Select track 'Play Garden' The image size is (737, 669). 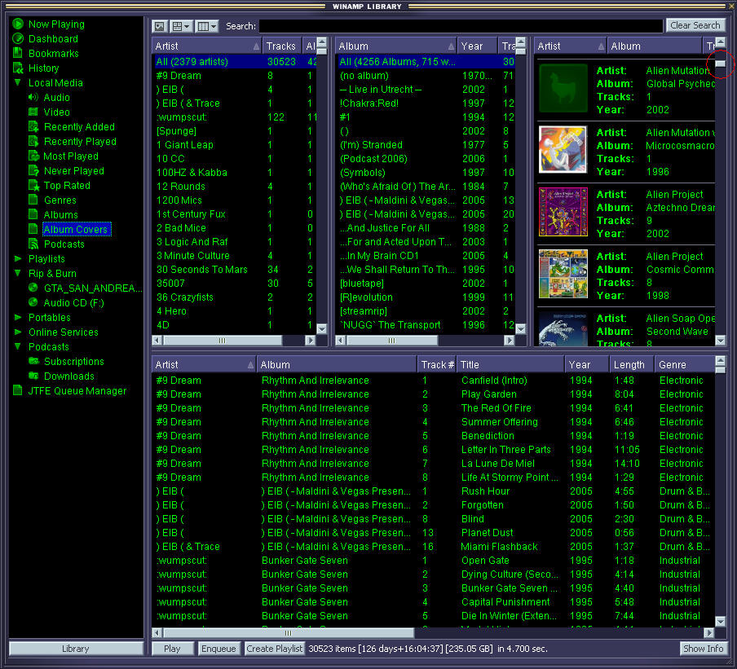[434, 394]
